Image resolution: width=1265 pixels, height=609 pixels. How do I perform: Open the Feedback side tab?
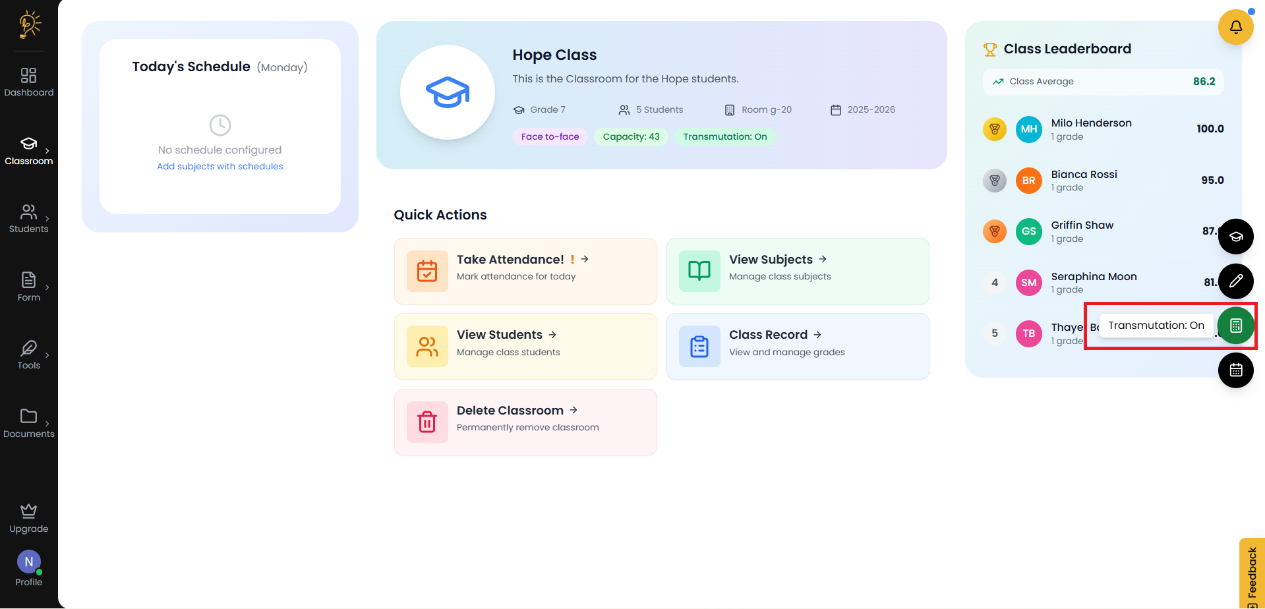pyautogui.click(x=1251, y=573)
